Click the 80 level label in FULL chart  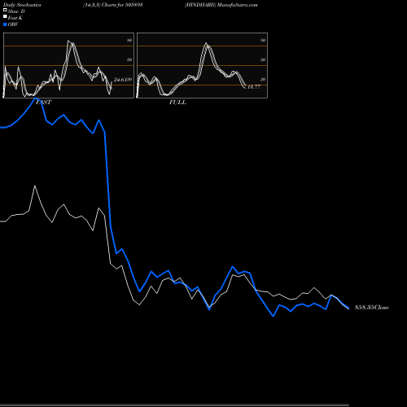coord(263,40)
